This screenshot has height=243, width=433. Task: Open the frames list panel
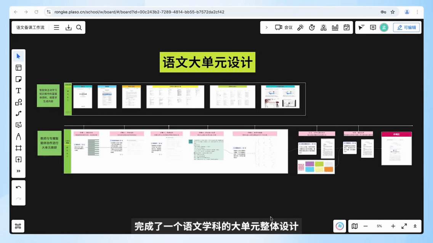coord(18,226)
